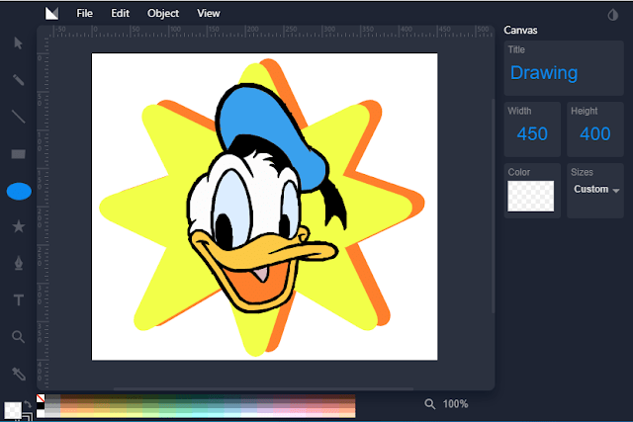Select the Pencil freehand tool

click(x=18, y=79)
